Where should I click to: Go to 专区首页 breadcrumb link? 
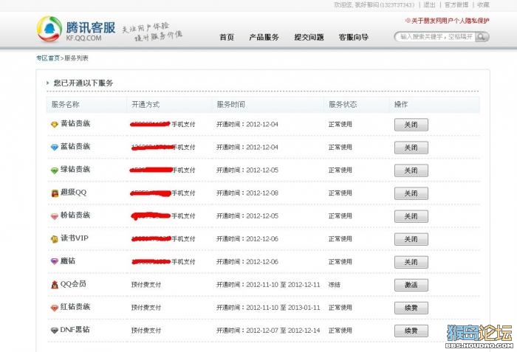click(x=48, y=58)
